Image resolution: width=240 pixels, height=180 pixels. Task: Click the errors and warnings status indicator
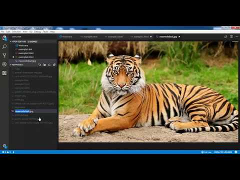click(6, 152)
